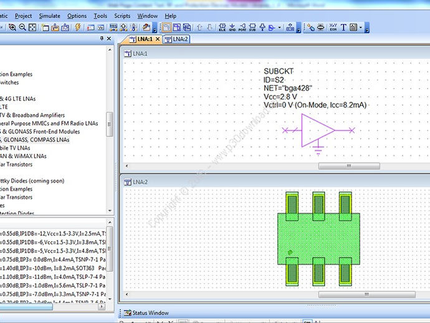Open the element toolbar's overflow options arrow
The width and height of the screenshot is (430, 323).
pyautogui.click(x=299, y=27)
